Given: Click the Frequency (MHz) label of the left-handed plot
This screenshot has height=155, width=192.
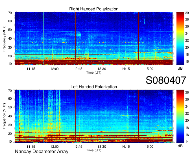Looking at the screenshot, I should (4, 116).
